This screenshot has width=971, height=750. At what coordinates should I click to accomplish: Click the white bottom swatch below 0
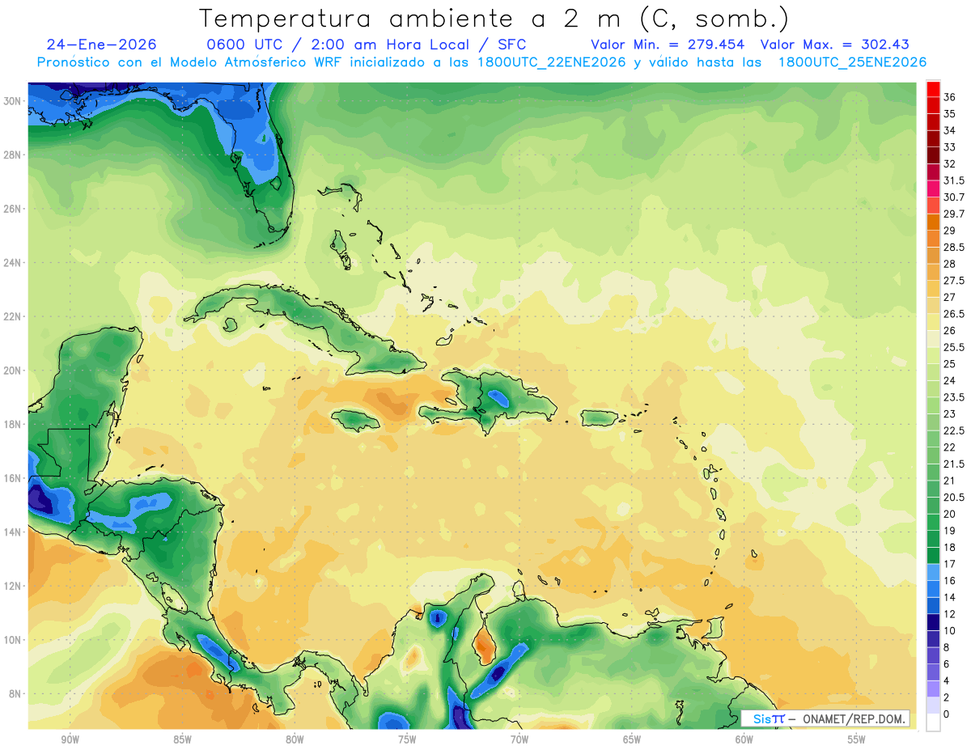[933, 722]
